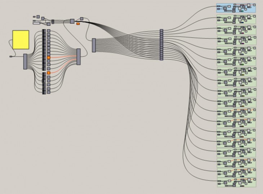Select small gray node right of the orange top component

pyautogui.click(x=82, y=19)
